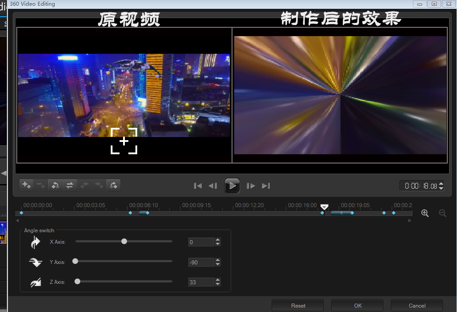Maximize the 360 Video Editing window
Viewport: 457px width, 312px height.
click(434, 4)
